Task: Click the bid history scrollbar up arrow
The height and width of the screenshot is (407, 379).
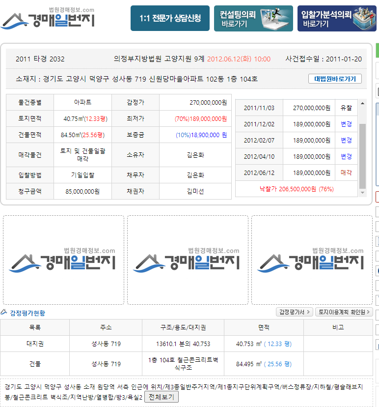Action: pyautogui.click(x=363, y=103)
